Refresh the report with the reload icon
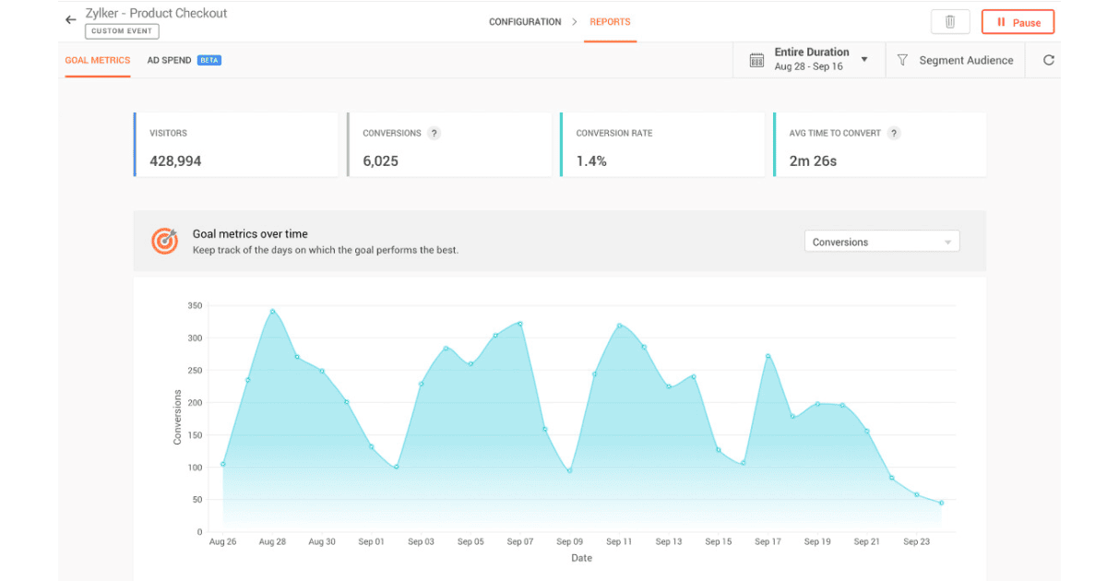This screenshot has width=1107, height=581. [1048, 60]
